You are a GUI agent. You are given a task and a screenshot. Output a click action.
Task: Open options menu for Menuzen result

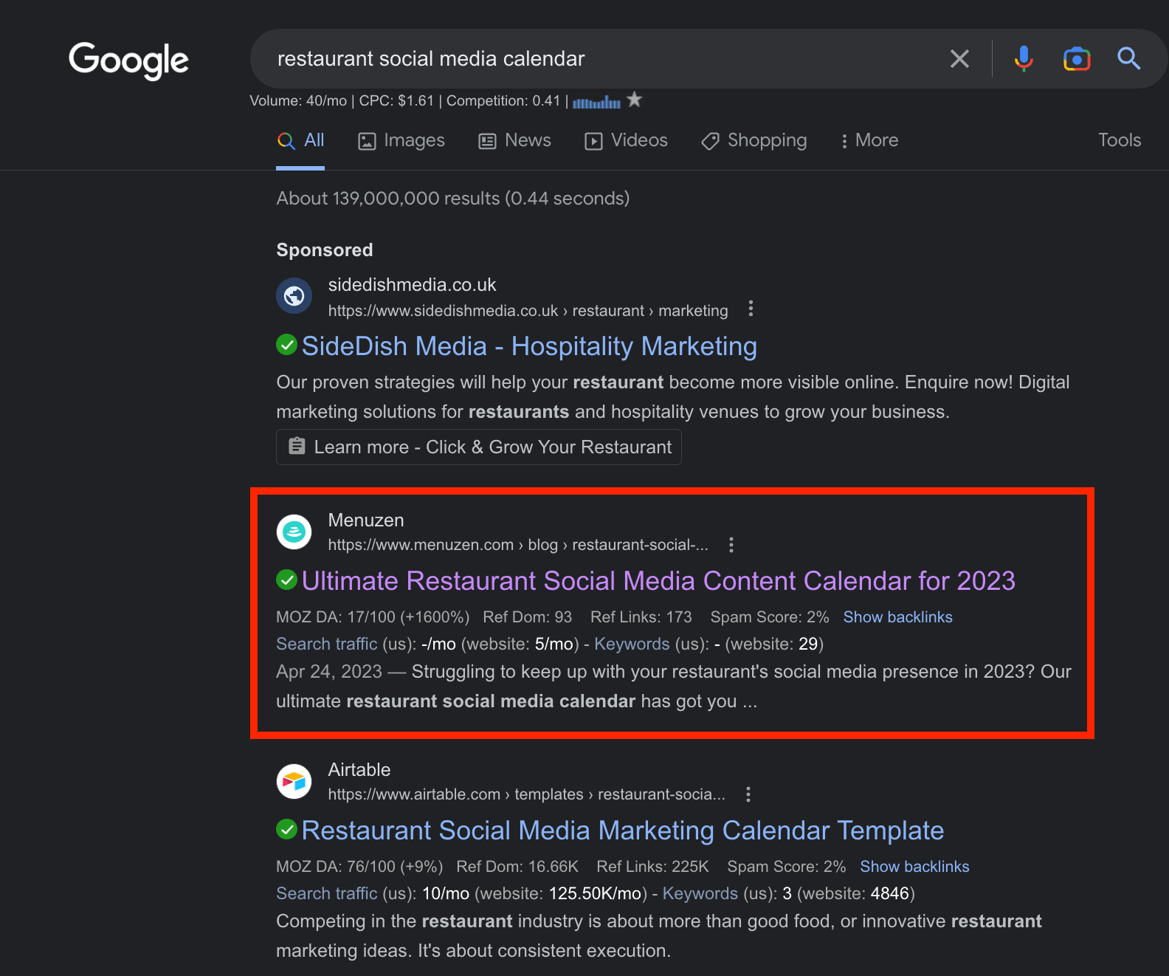pyautogui.click(x=731, y=545)
